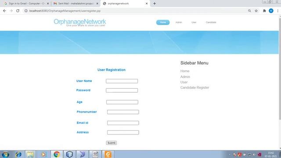Switch to the Sign in to Gmail tab
The height and width of the screenshot is (158, 281).
point(26,4)
